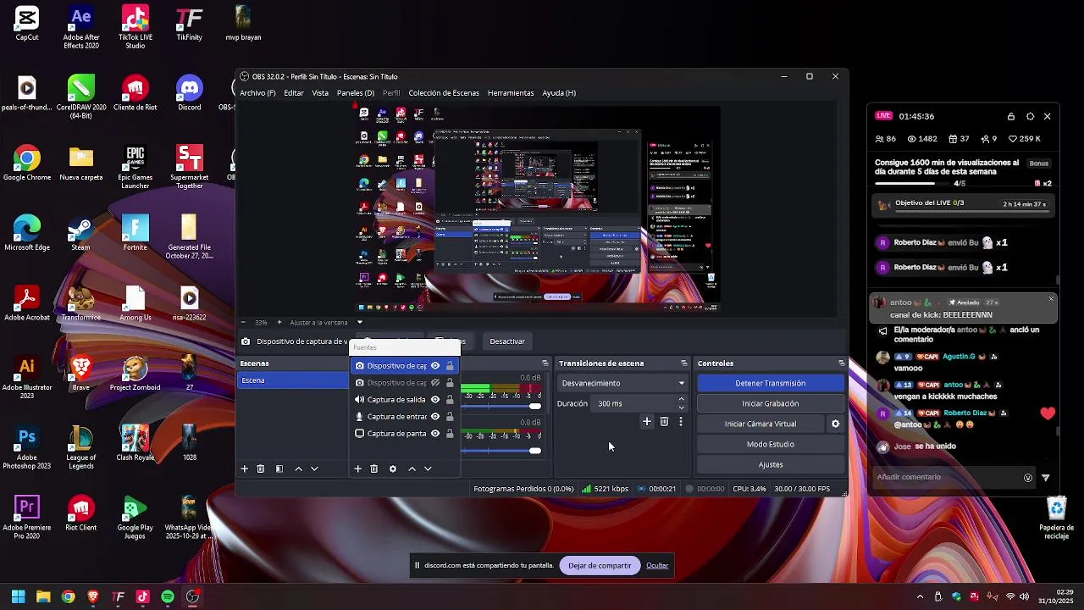
Task: Show hidden system tray icons chevron
Action: point(920,596)
